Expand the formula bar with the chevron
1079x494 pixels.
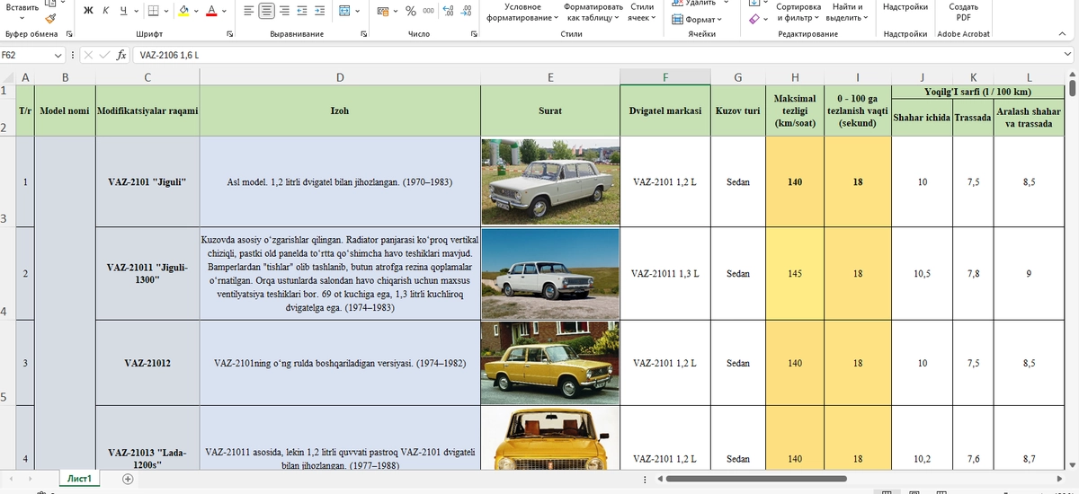(1067, 55)
